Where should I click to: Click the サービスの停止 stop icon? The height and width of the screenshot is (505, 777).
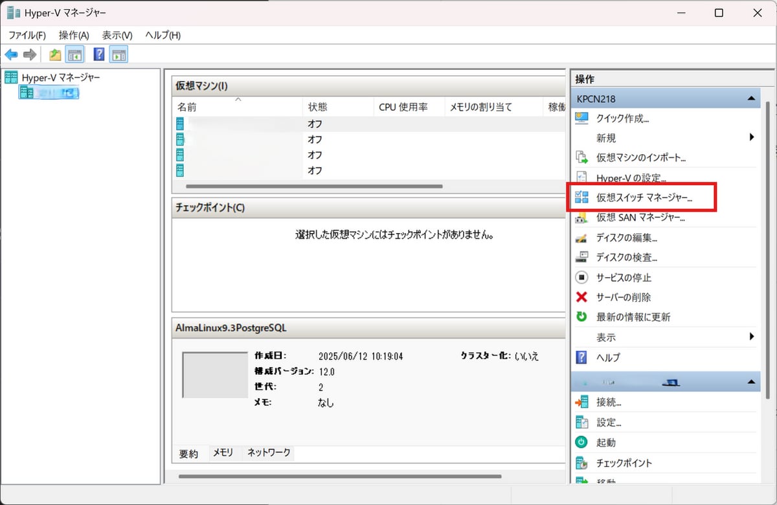coord(581,277)
